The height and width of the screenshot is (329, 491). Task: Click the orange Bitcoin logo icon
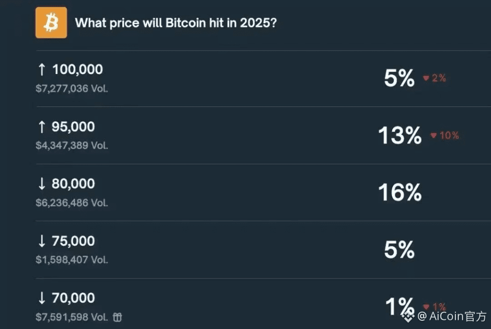coord(51,23)
